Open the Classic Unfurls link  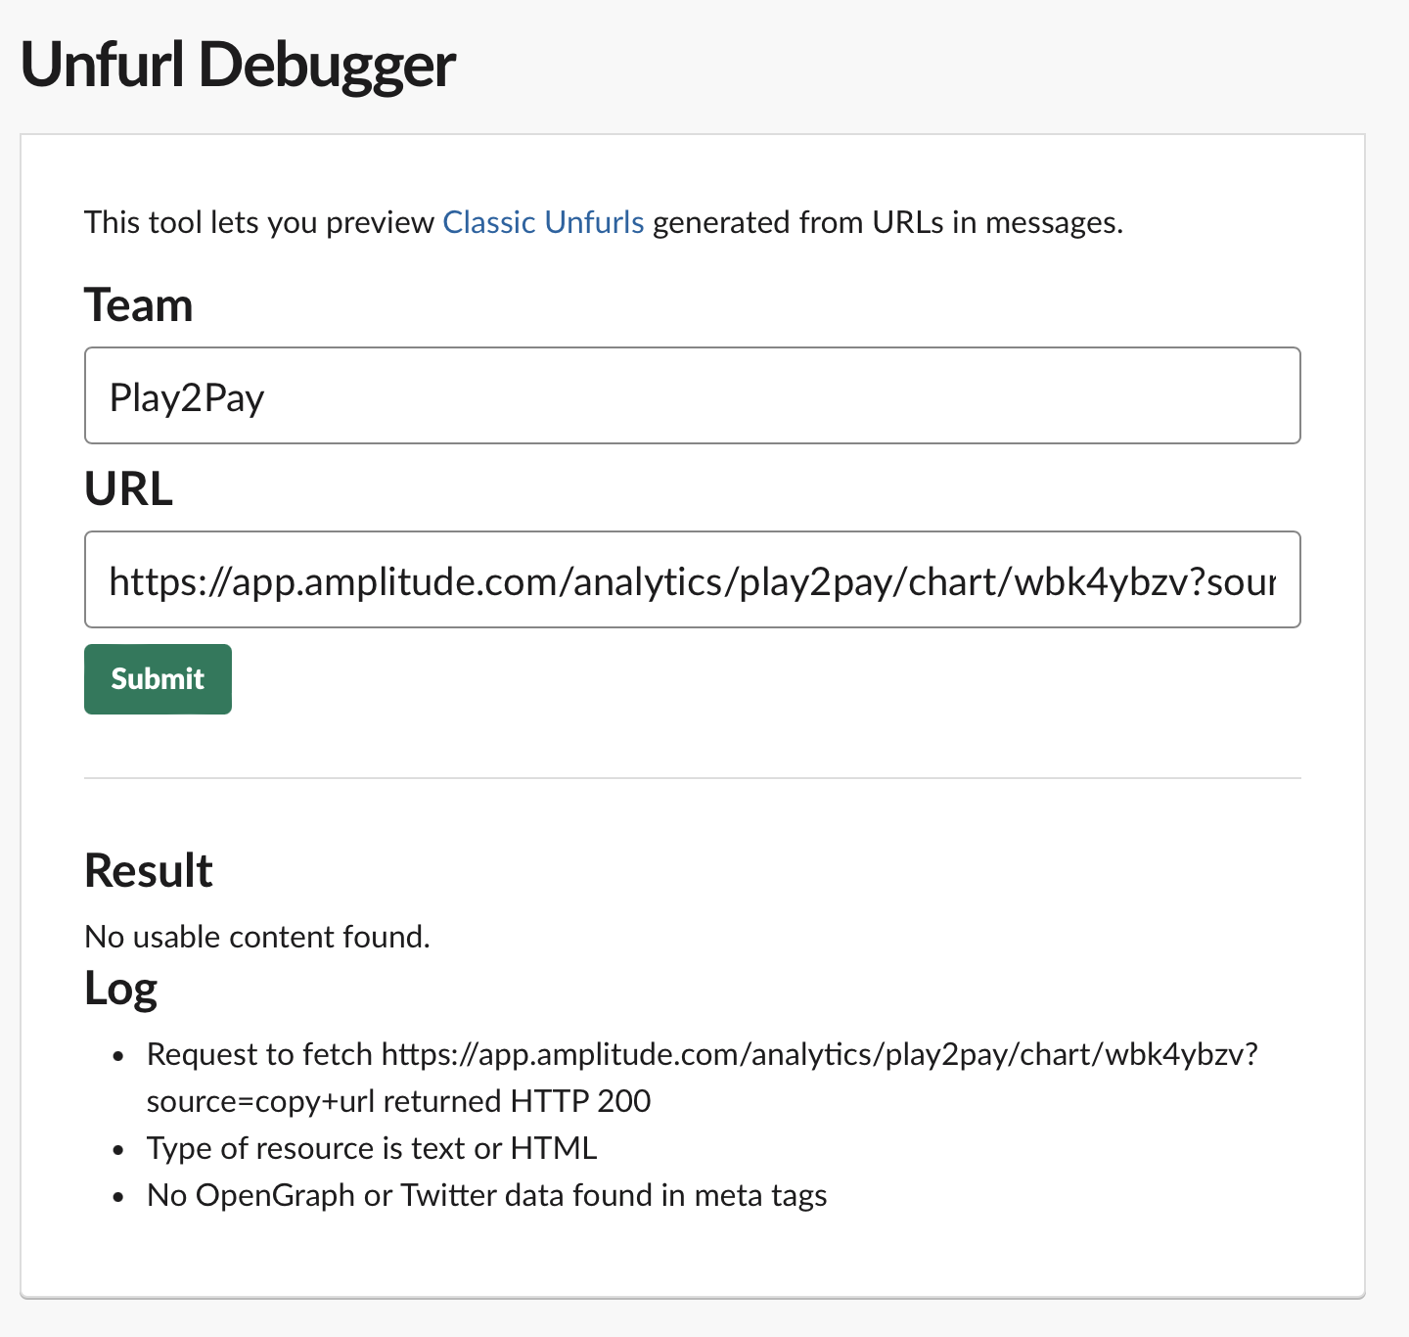click(543, 222)
